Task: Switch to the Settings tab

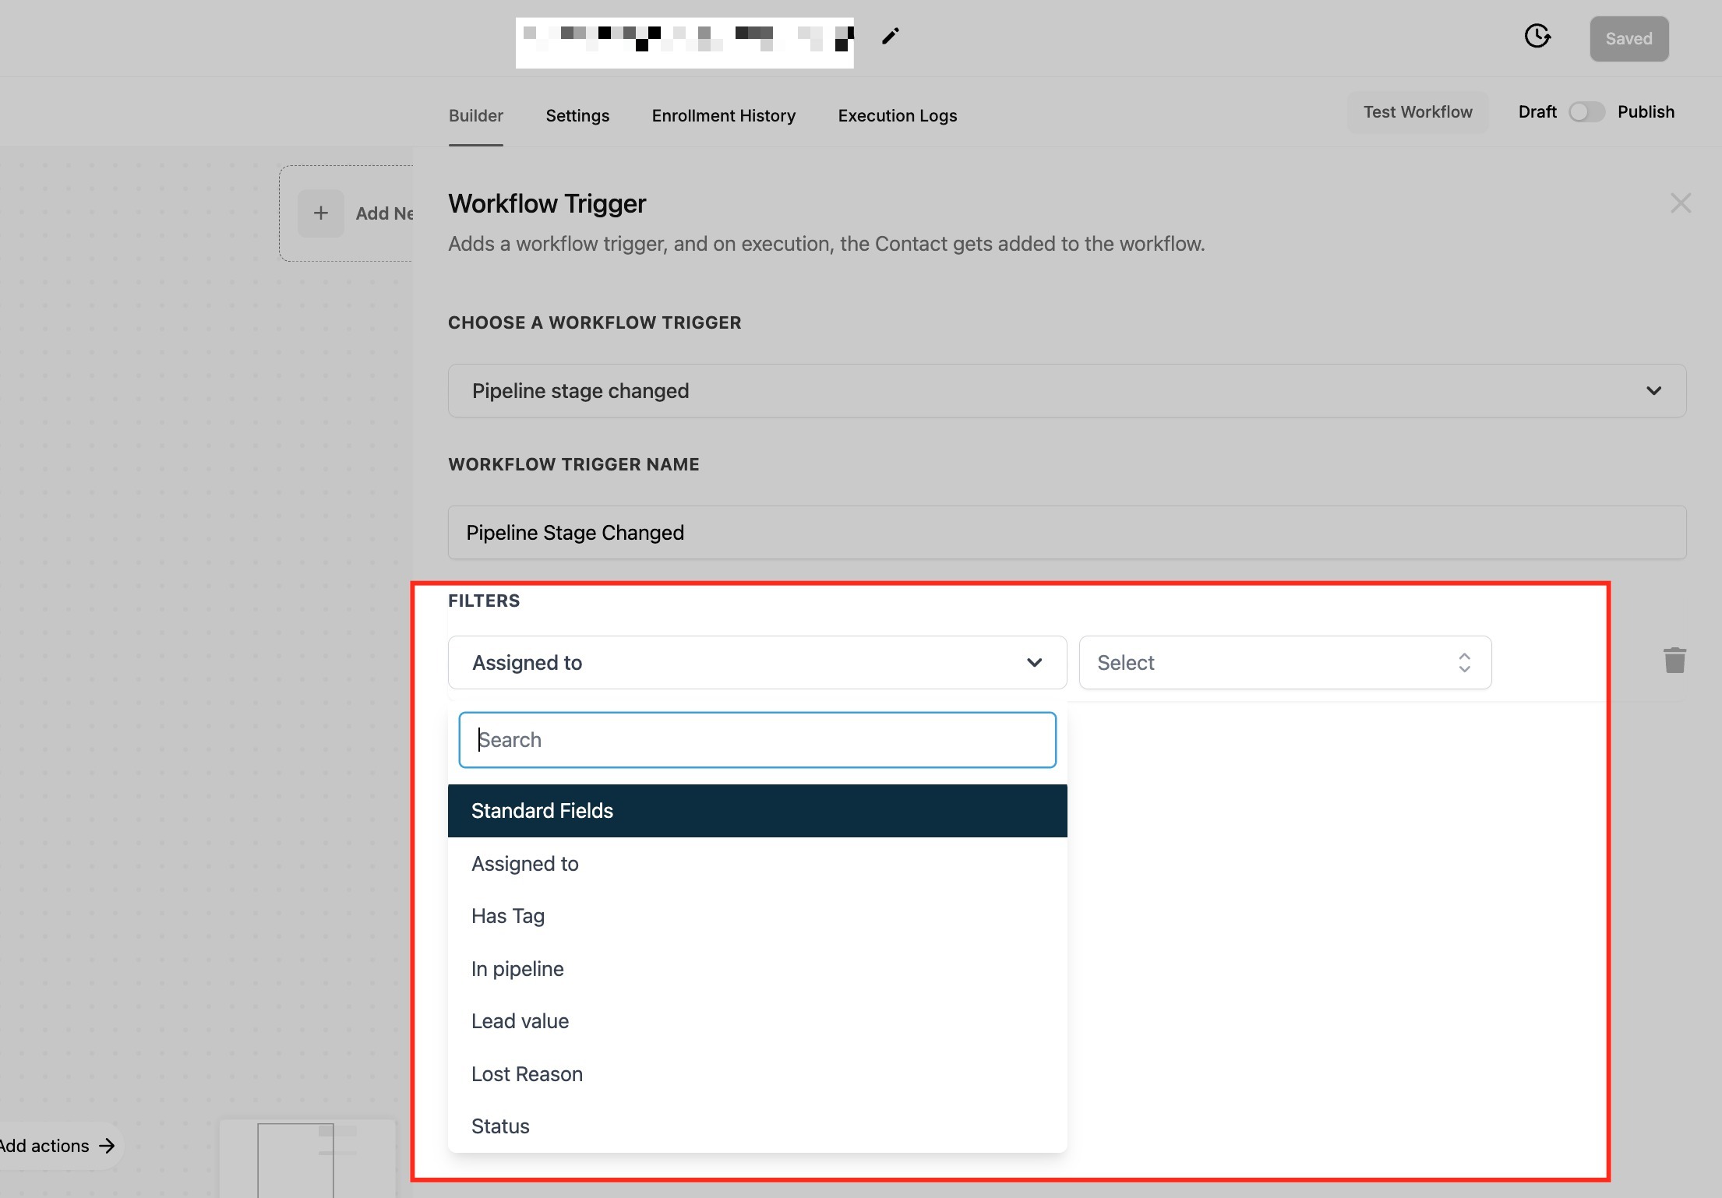Action: pos(577,116)
